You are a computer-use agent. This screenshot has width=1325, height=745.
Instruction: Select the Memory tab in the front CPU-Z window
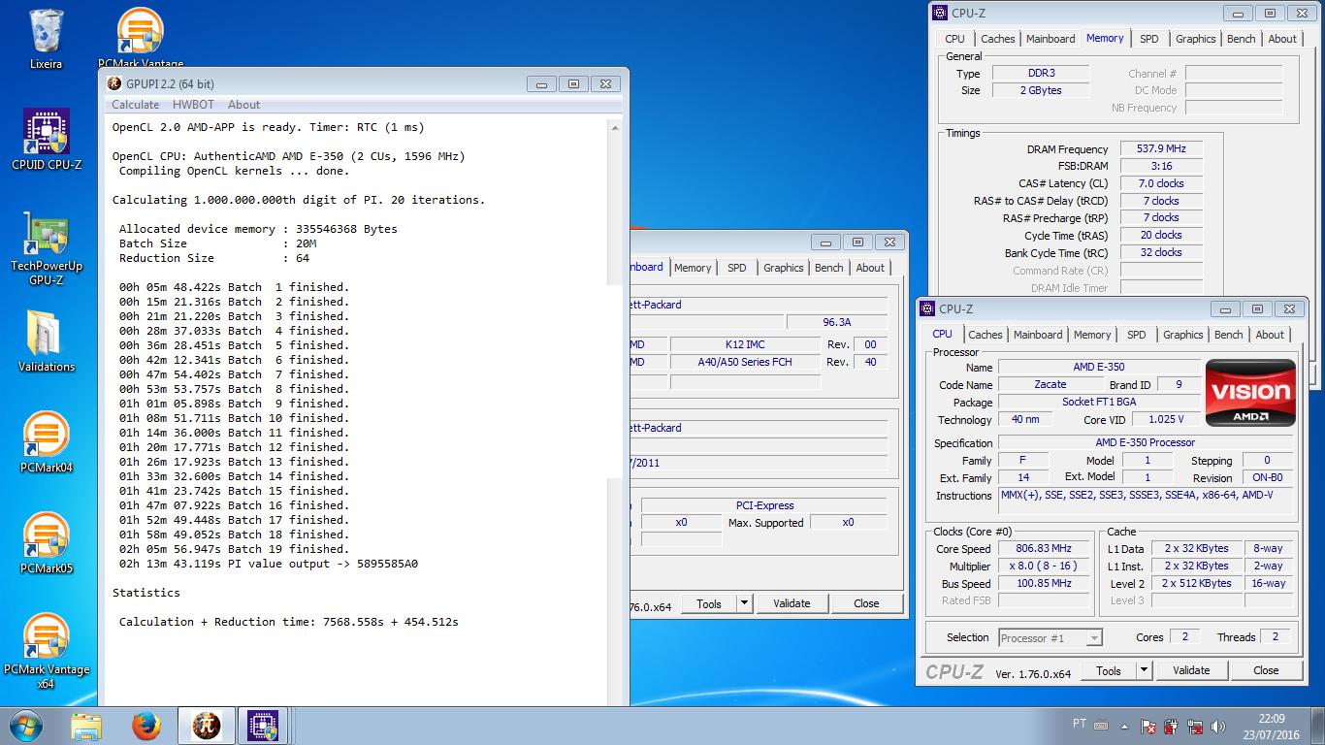pos(1091,335)
